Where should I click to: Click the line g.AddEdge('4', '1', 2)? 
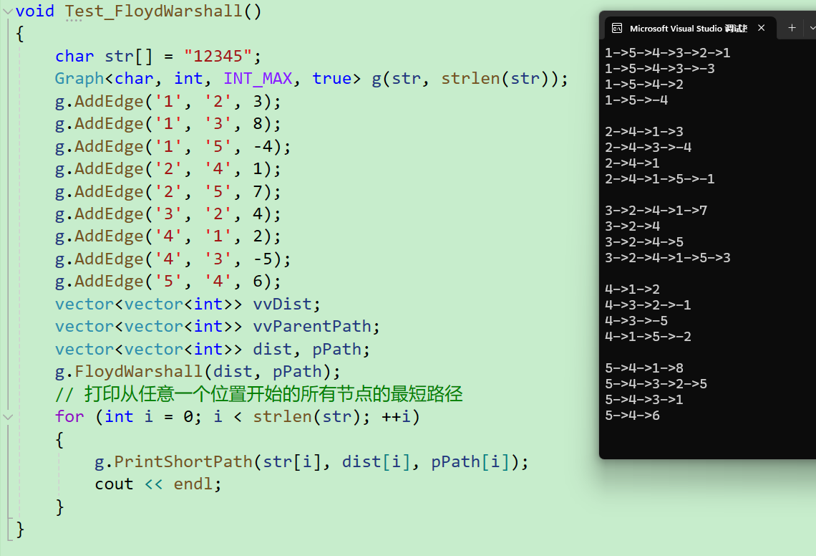167,236
